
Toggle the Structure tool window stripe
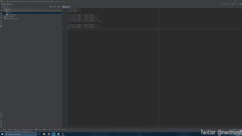coord(1,15)
